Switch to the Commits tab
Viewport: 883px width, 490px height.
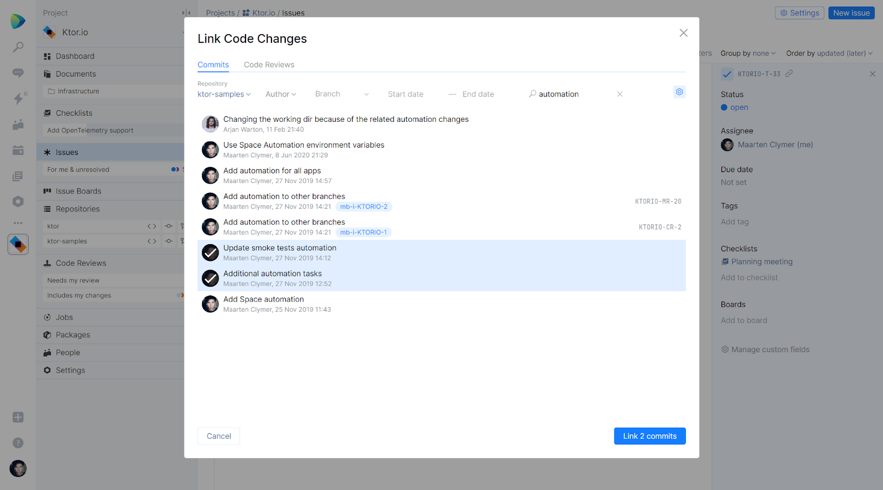[213, 65]
